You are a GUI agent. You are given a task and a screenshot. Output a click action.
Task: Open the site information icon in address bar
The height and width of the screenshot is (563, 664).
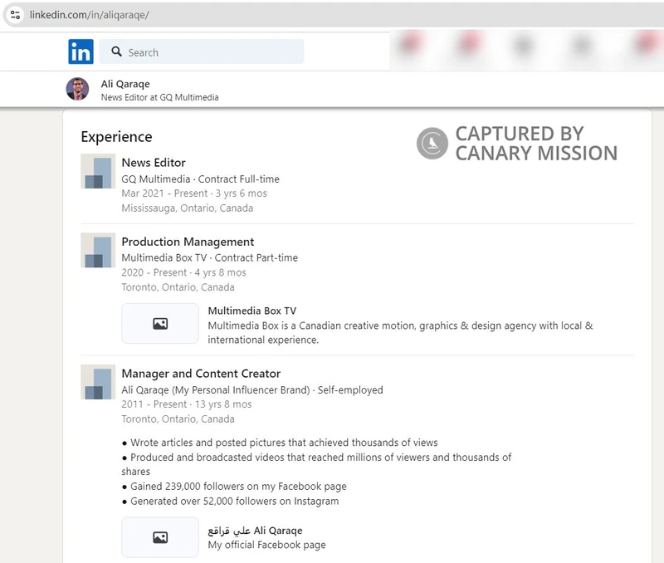[15, 15]
